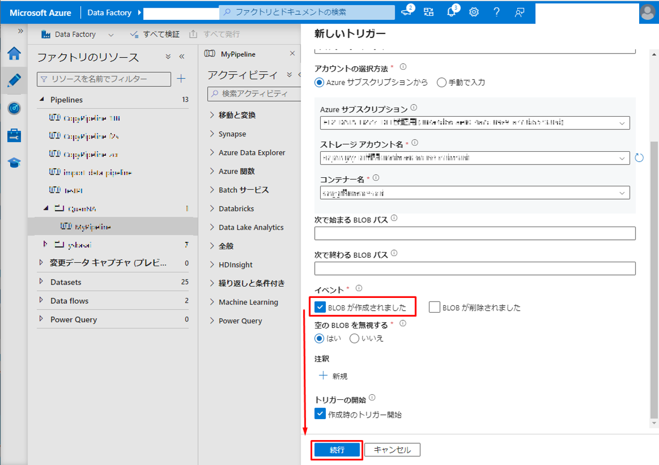
Task: Click the plus icon to add resource
Action: (181, 78)
